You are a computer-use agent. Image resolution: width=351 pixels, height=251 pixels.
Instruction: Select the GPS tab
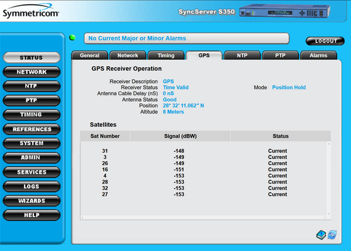(204, 56)
